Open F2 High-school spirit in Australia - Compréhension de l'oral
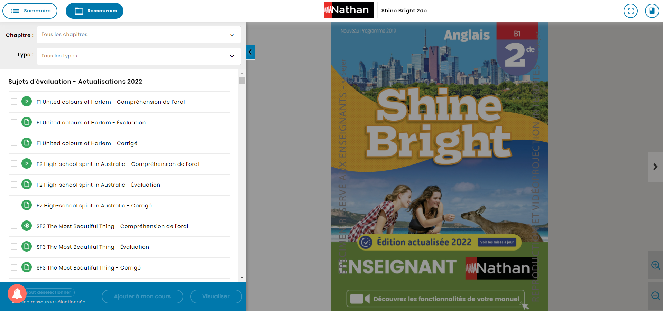The width and height of the screenshot is (663, 311). [118, 164]
